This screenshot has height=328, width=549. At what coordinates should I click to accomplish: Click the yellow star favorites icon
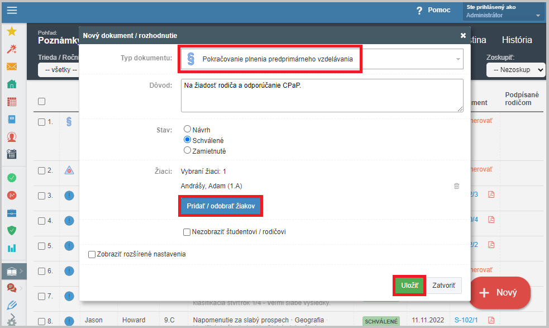[12, 31]
